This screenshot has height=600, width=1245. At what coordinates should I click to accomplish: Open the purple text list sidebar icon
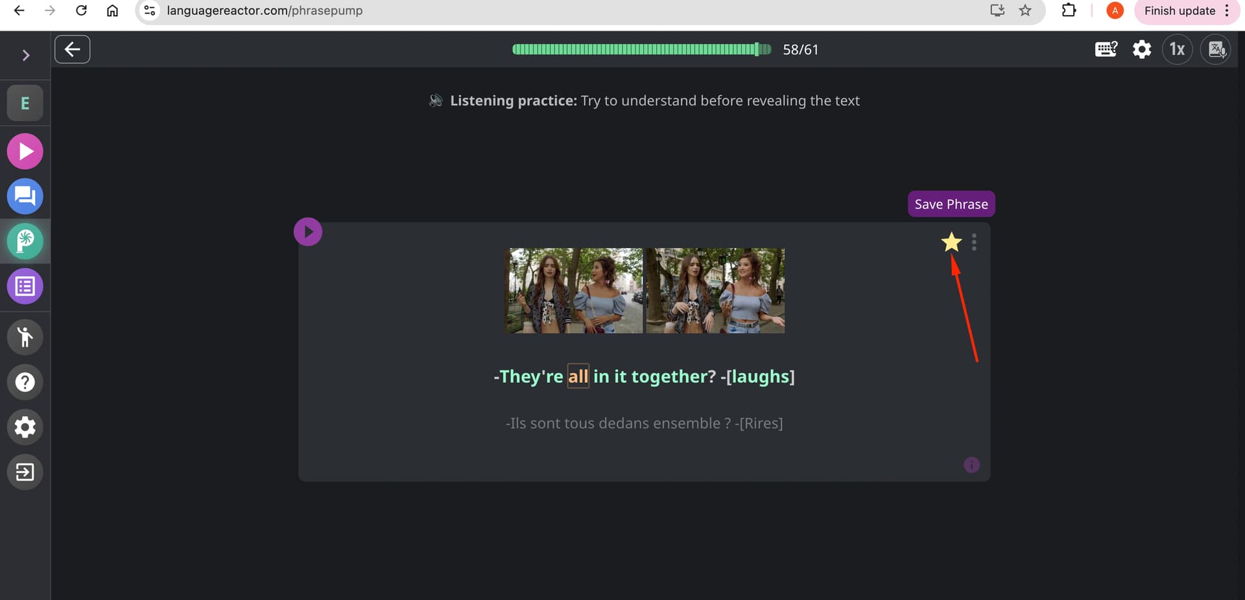pos(25,286)
